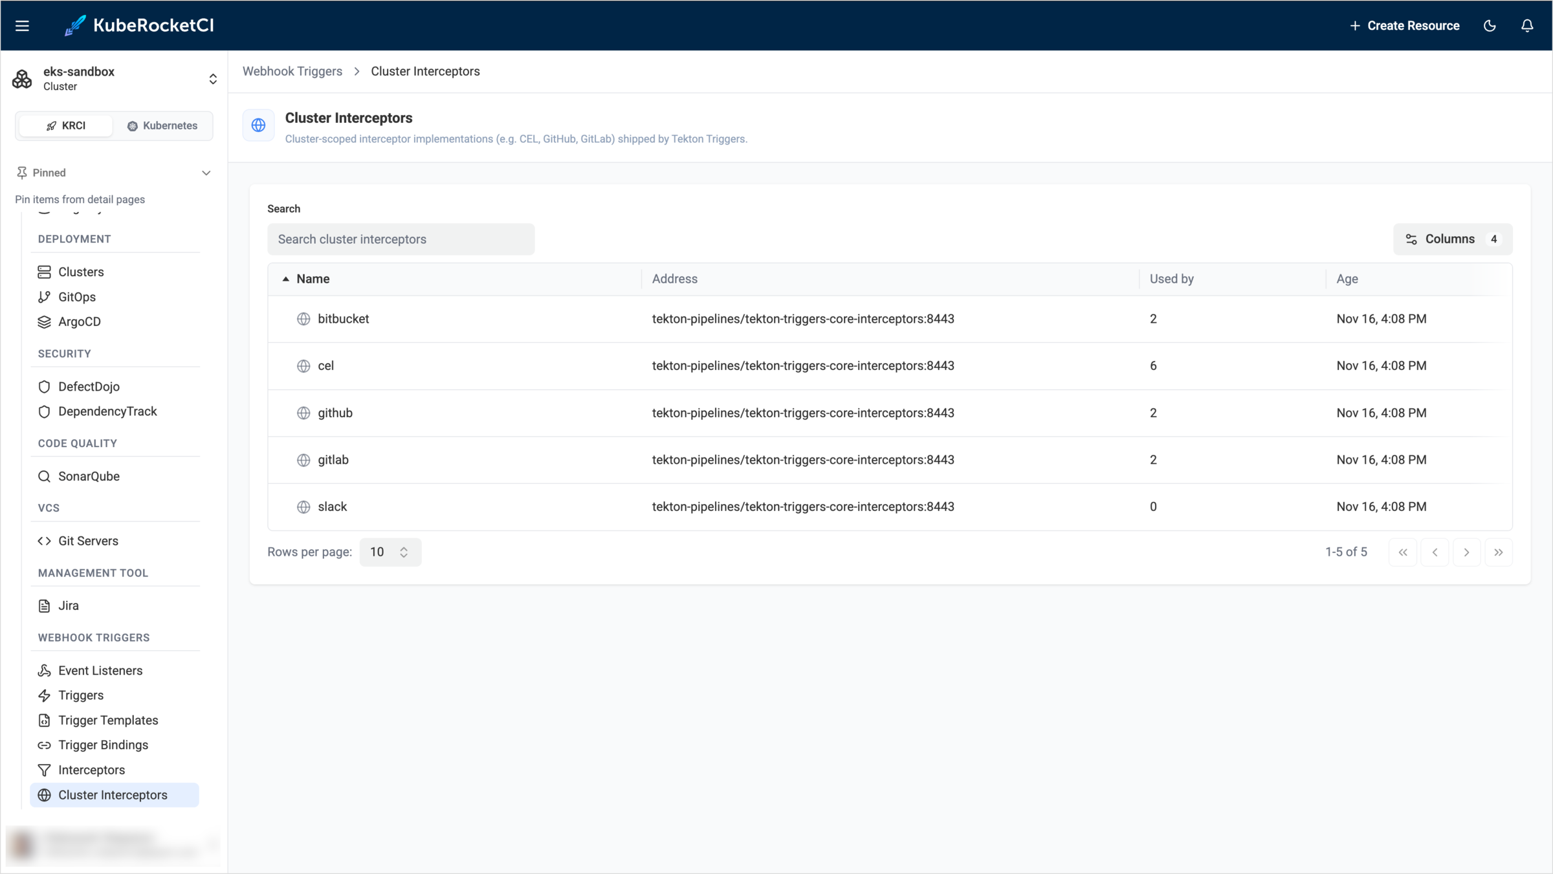Go to last page of results
This screenshot has width=1553, height=874.
coord(1499,552)
